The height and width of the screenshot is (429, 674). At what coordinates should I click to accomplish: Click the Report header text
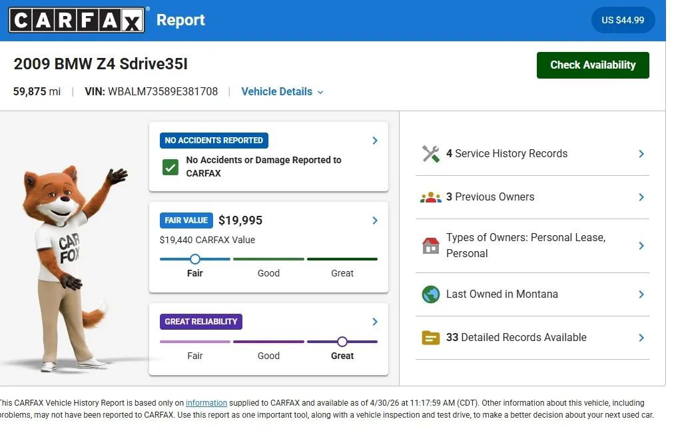pos(180,20)
